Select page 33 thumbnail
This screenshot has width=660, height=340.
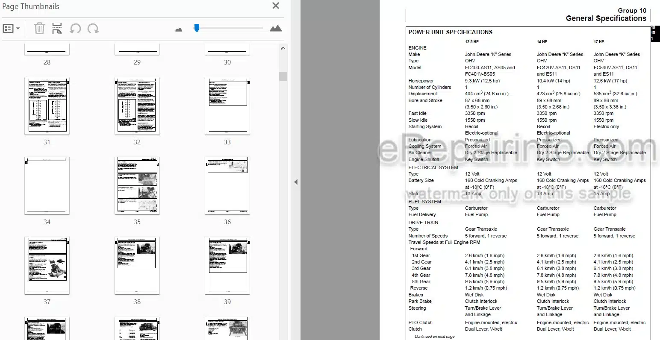[x=227, y=106]
